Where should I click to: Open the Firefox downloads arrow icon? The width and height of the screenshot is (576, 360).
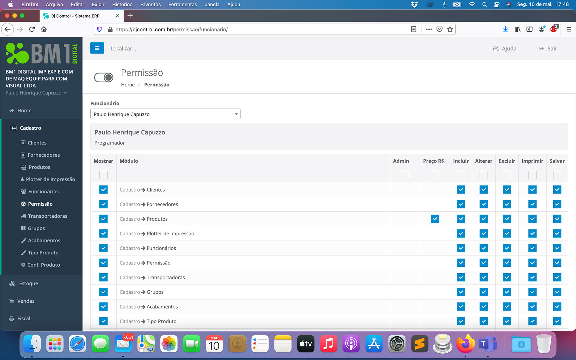pyautogui.click(x=505, y=29)
